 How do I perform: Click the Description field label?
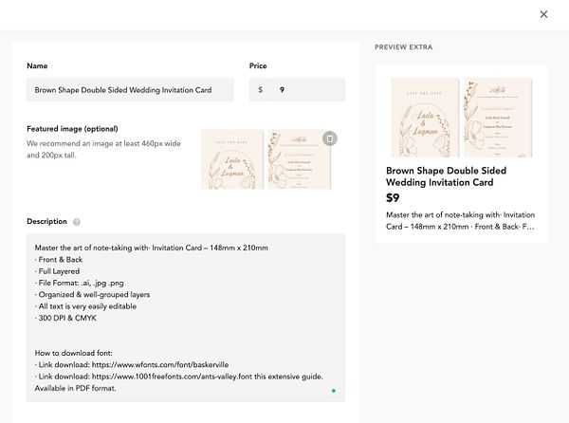(46, 222)
